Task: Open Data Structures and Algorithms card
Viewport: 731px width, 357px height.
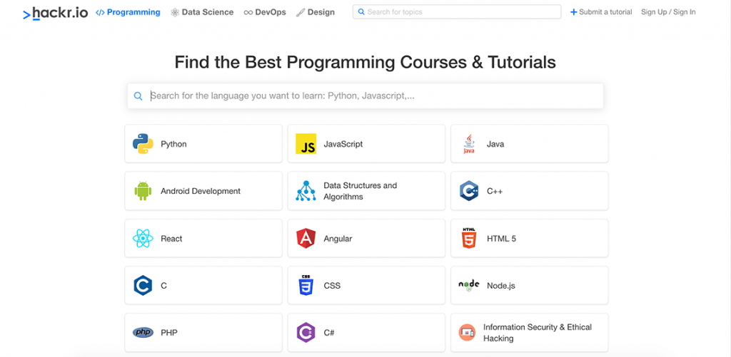Action: coord(366,191)
